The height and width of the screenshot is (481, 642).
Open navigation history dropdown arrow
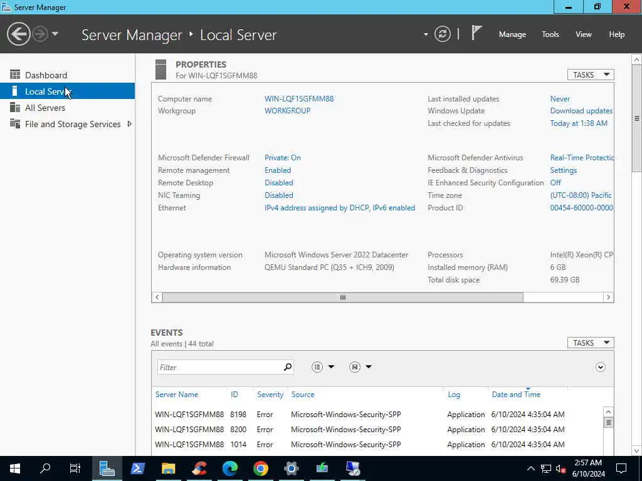(x=55, y=34)
